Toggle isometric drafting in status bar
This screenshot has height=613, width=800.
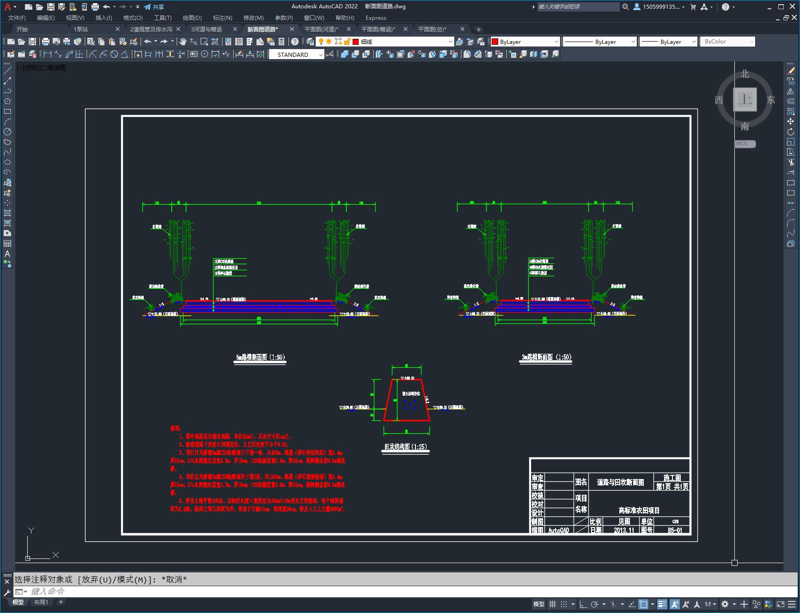click(x=613, y=604)
